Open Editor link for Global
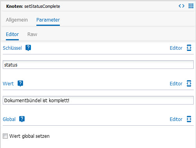The height and width of the screenshot is (148, 196). [x=176, y=119]
